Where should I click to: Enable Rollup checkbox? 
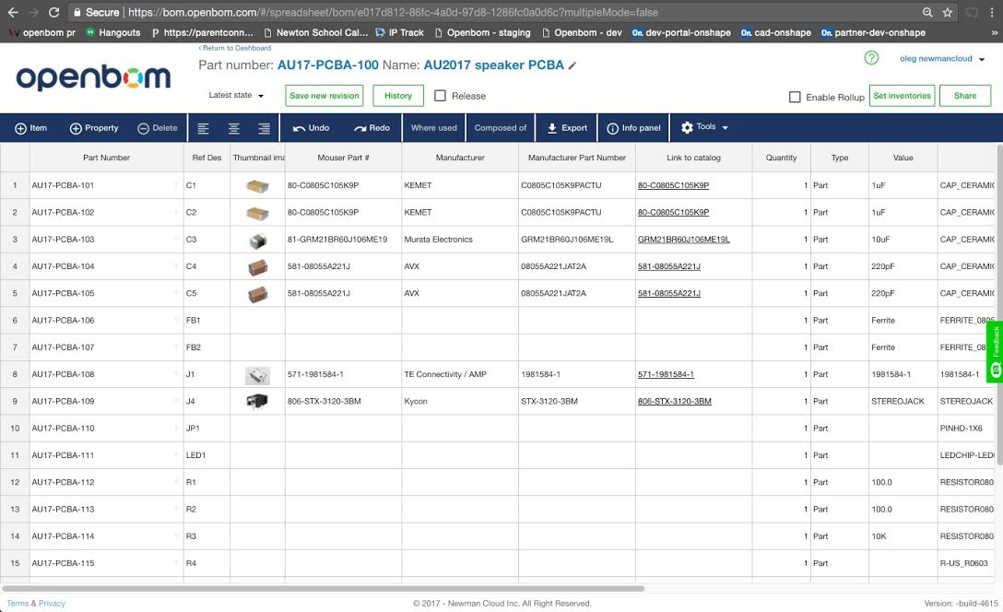click(x=795, y=97)
